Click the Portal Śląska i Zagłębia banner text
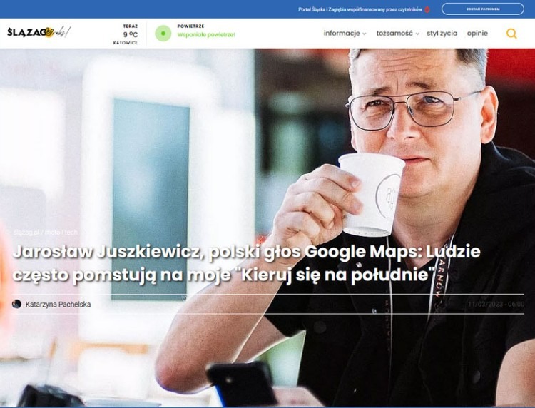This screenshot has height=408, width=535. [x=360, y=9]
